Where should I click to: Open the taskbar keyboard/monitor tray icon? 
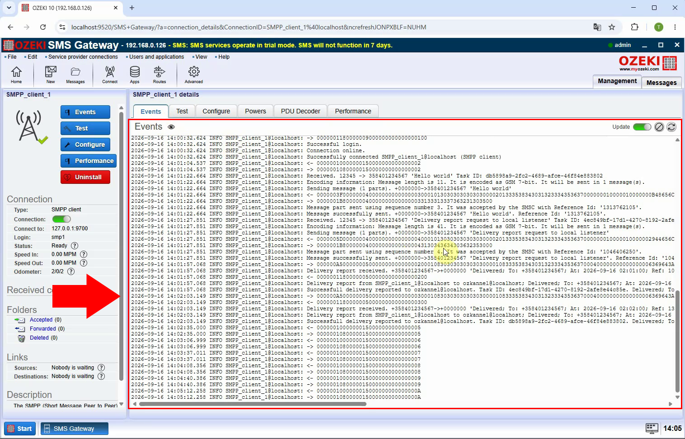coord(652,428)
